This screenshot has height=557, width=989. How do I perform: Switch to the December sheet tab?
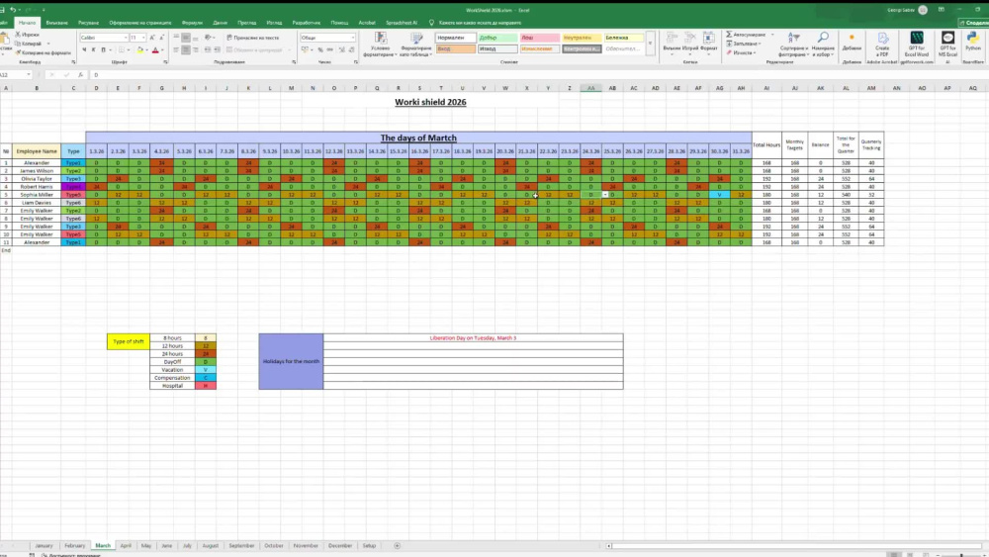pyautogui.click(x=340, y=546)
